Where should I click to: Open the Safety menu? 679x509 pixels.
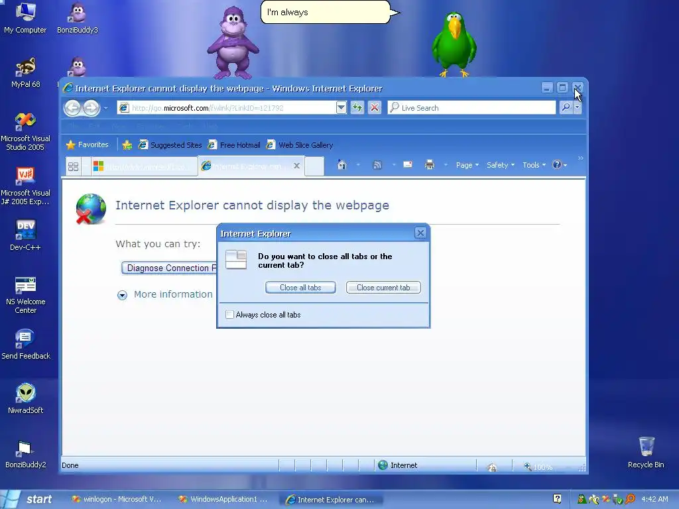click(x=500, y=165)
